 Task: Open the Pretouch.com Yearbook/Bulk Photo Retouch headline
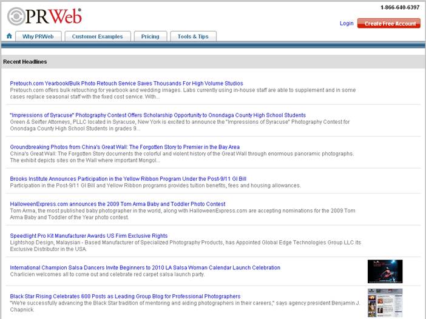tap(126, 83)
